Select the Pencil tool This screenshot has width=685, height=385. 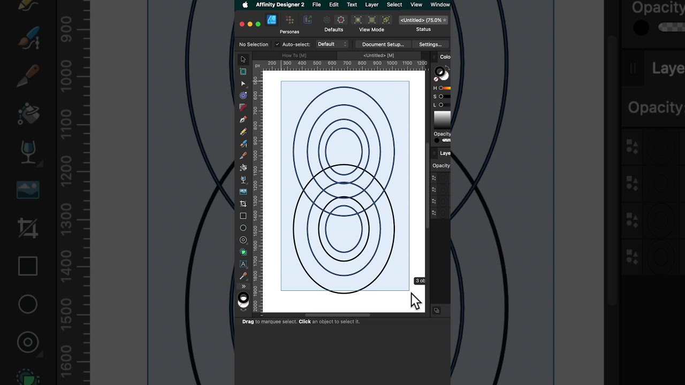point(243,132)
